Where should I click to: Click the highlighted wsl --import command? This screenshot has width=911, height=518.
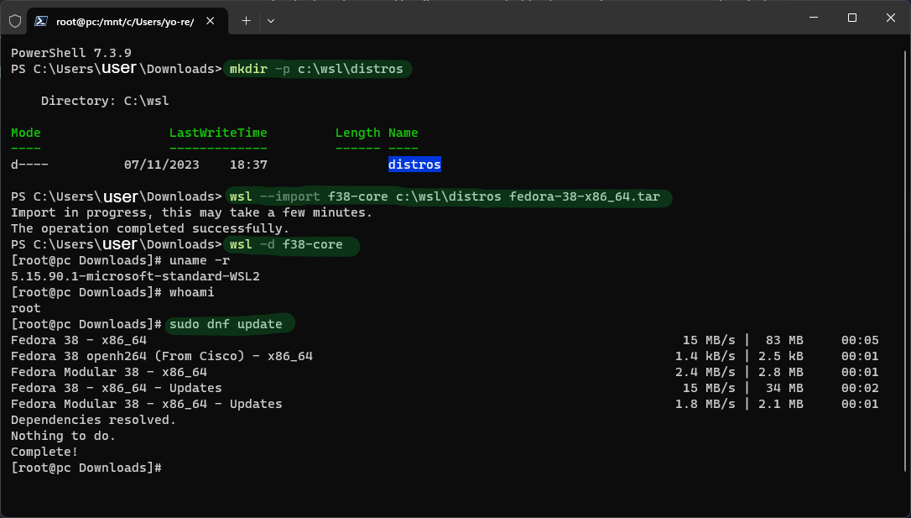point(449,197)
